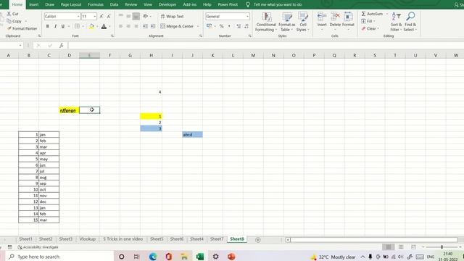Open the Formulas ribbon tab
This screenshot has height=261, width=464.
click(96, 4)
